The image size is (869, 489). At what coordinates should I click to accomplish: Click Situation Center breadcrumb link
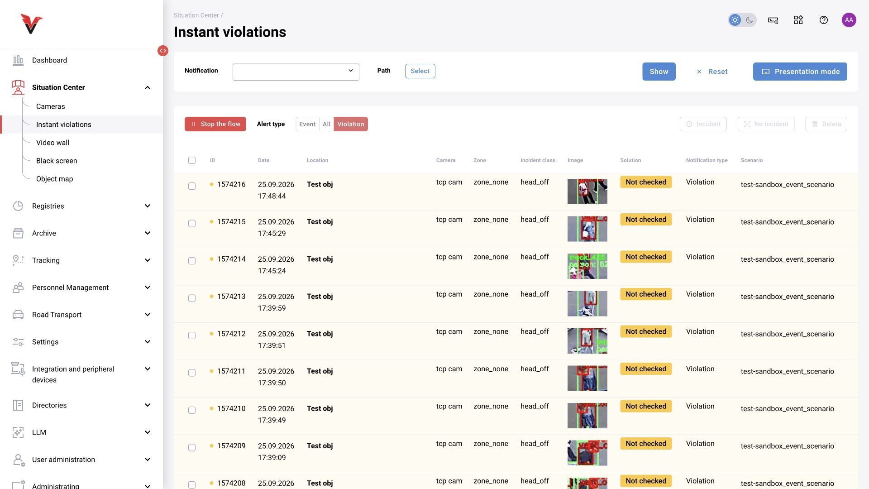coord(196,15)
